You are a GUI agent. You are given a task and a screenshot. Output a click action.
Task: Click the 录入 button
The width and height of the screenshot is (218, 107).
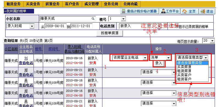(159, 63)
